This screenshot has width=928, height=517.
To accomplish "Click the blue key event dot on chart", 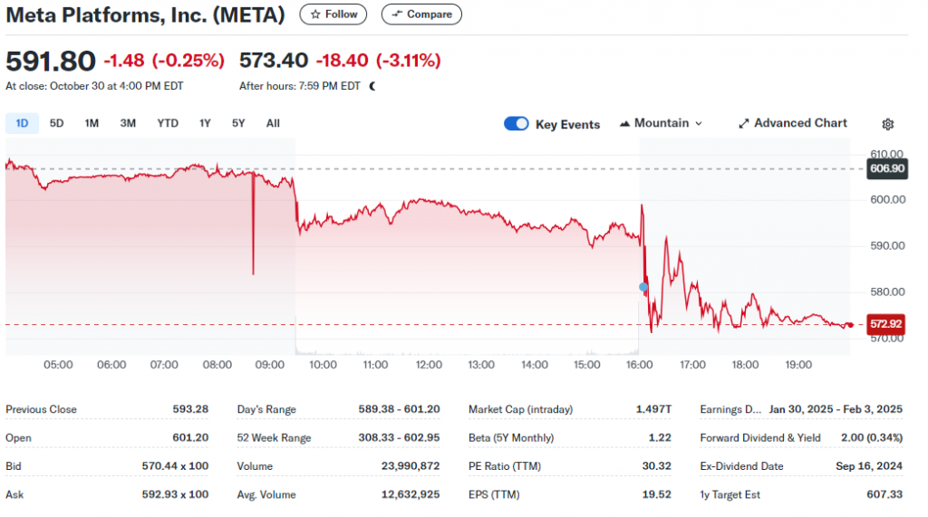I will coord(643,287).
